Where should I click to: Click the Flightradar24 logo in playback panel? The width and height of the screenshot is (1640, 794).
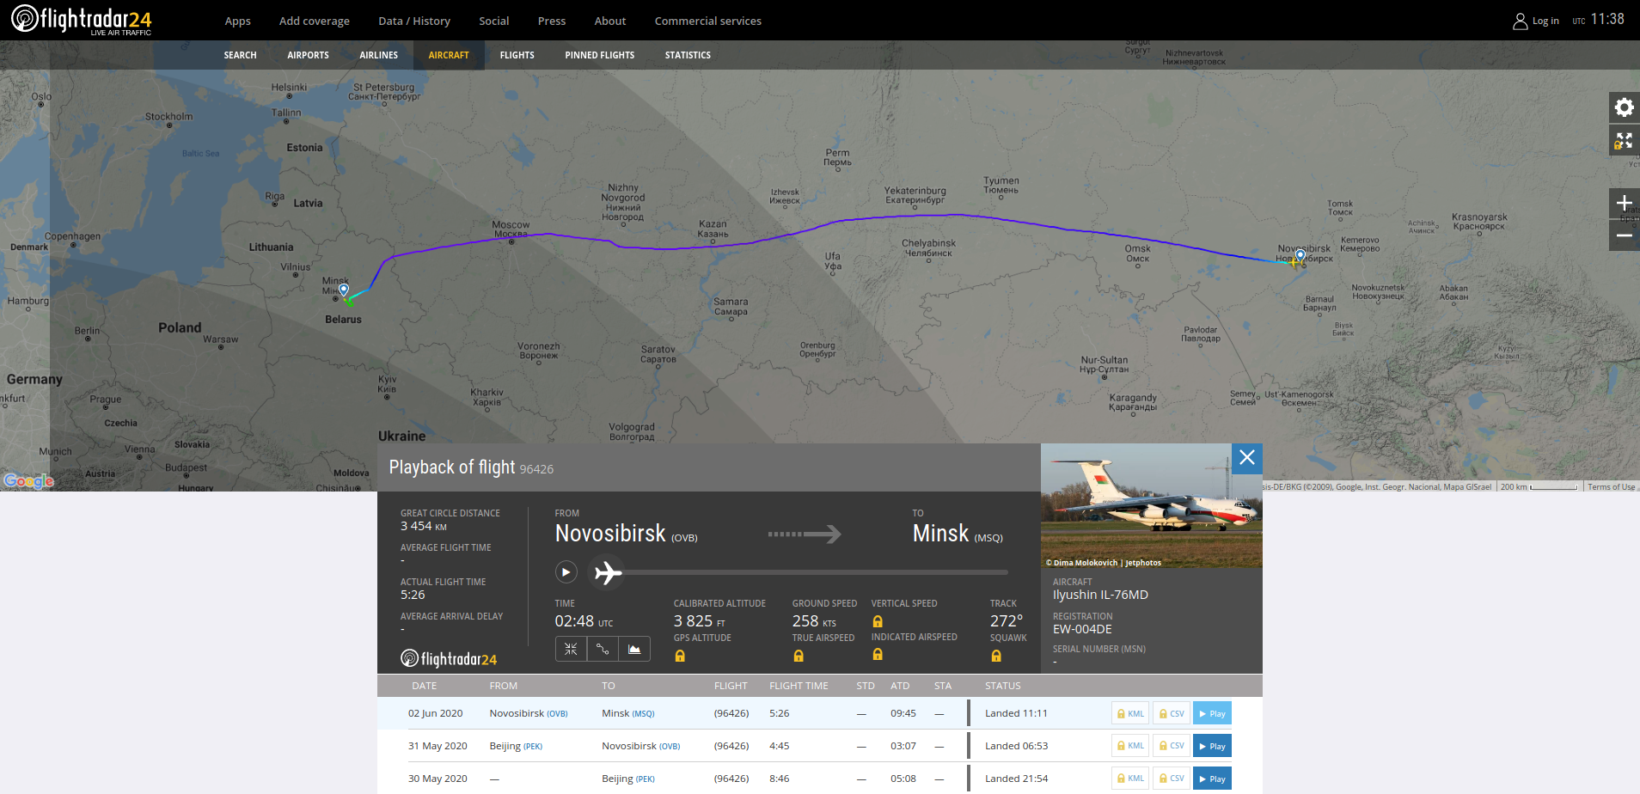[449, 659]
